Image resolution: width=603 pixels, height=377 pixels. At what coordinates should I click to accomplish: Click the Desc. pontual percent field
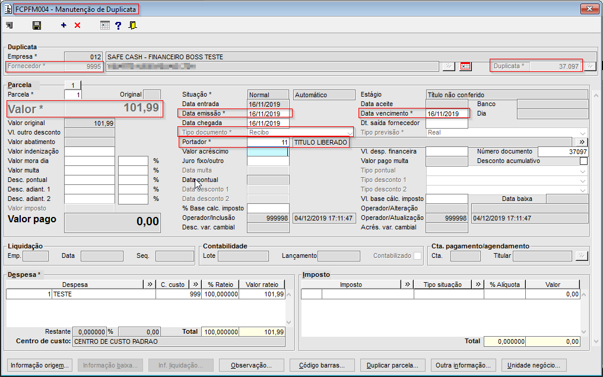[133, 180]
